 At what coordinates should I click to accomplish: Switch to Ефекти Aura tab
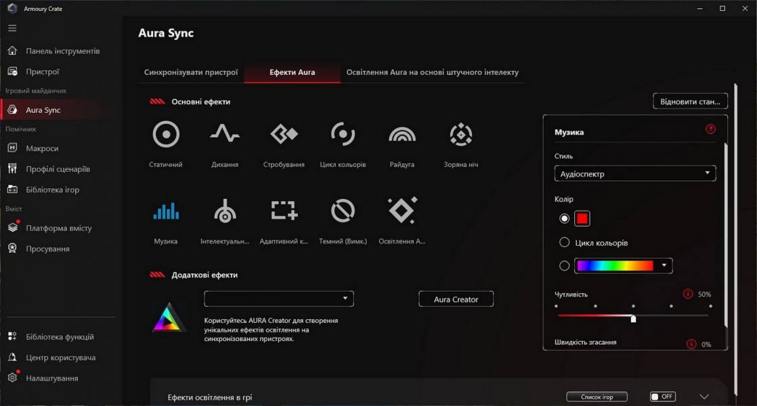292,72
